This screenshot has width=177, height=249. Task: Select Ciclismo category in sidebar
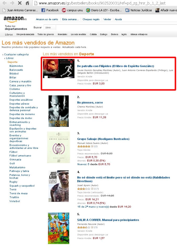(x=15, y=89)
